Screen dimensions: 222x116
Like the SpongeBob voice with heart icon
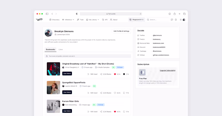click(x=115, y=93)
